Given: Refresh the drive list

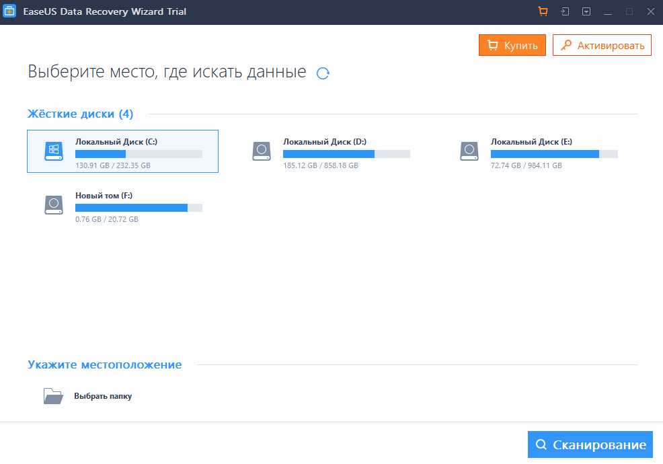Looking at the screenshot, I should 323,73.
